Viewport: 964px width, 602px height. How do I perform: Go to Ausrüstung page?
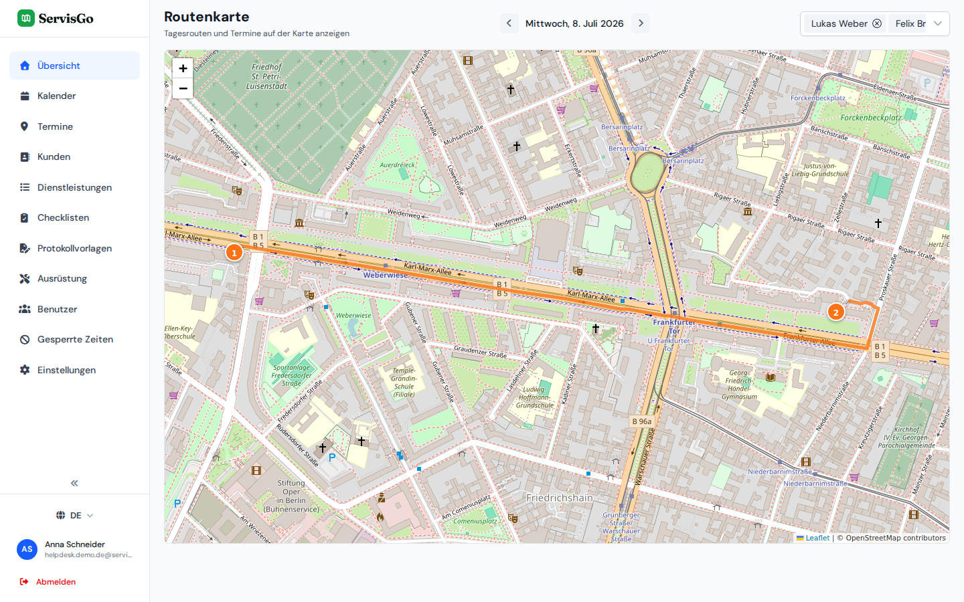[74, 278]
